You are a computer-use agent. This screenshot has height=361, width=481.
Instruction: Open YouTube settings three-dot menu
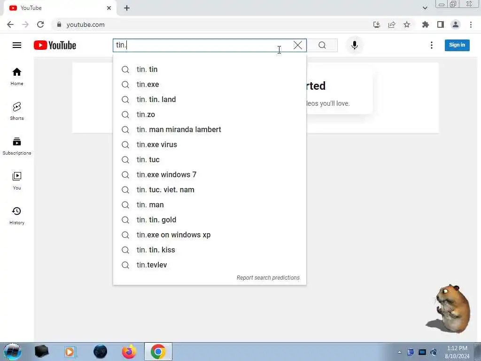click(431, 45)
